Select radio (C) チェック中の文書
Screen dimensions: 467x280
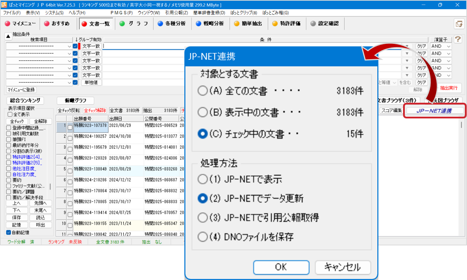(x=203, y=134)
